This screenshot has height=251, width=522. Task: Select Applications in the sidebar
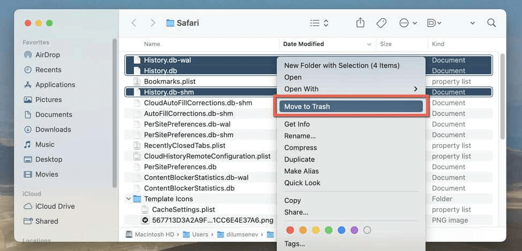55,84
